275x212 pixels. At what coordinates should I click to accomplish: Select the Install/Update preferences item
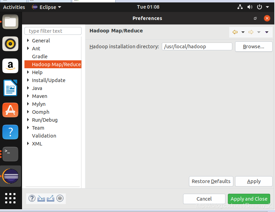[x=49, y=80]
